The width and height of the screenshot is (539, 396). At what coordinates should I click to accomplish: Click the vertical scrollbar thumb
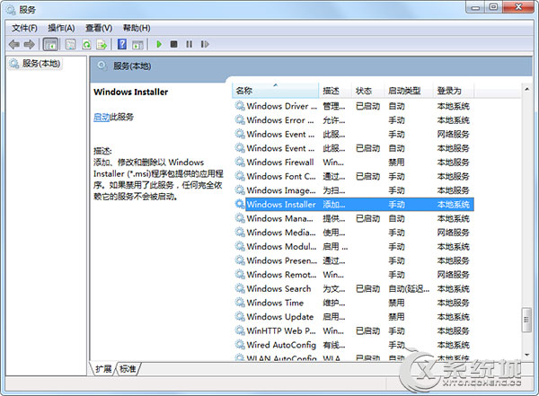coord(526,320)
